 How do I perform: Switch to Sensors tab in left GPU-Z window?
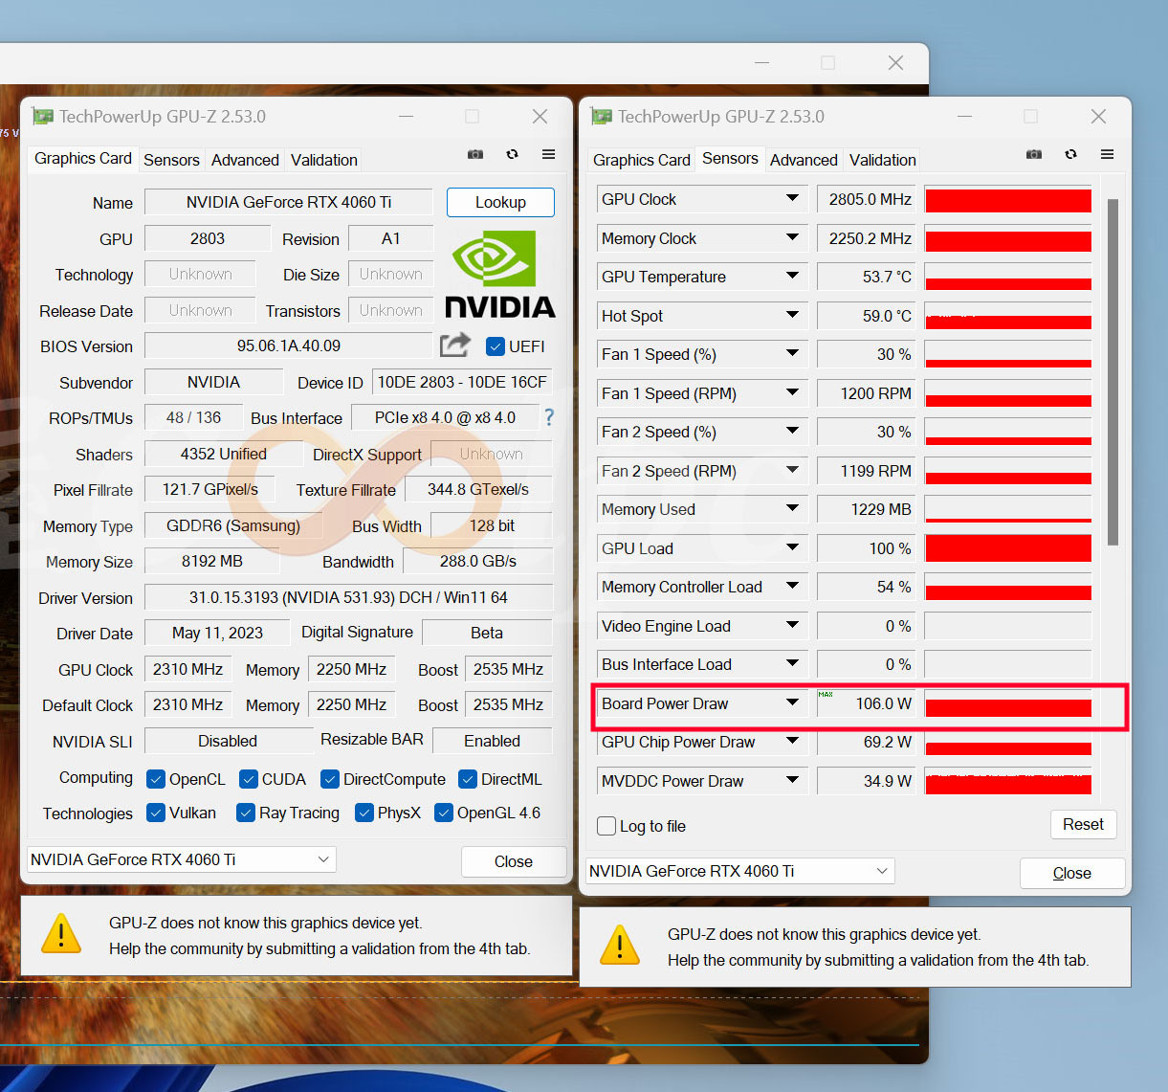click(x=171, y=160)
